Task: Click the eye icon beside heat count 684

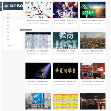Action: [x=41, y=23]
